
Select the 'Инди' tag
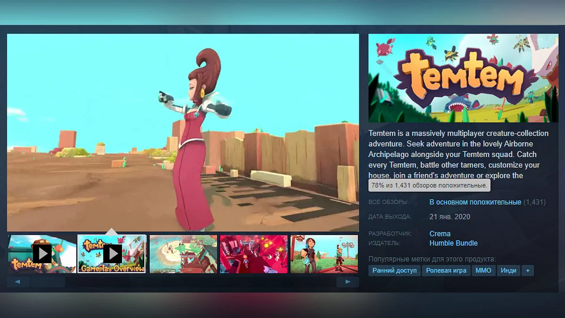(508, 270)
